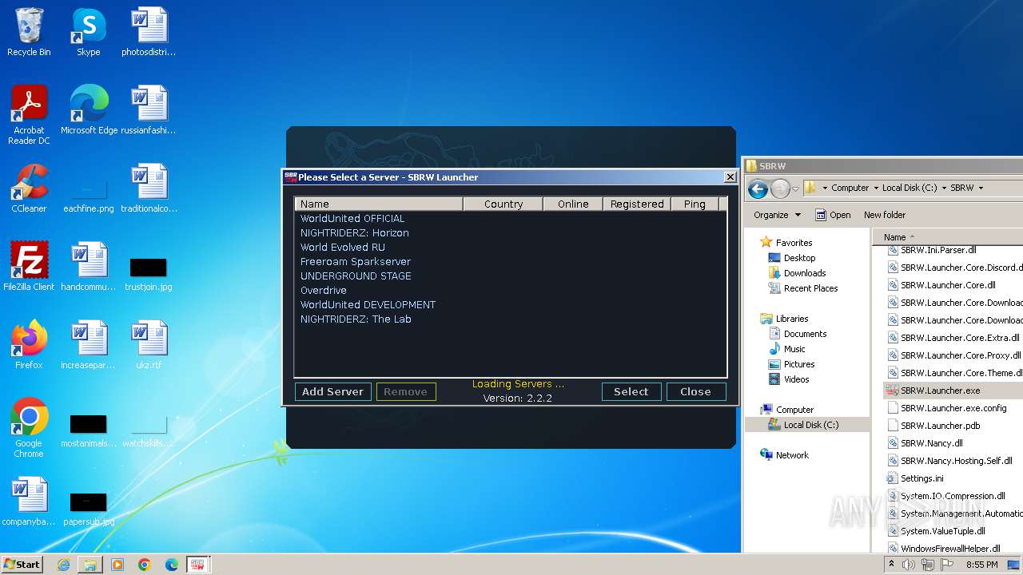The width and height of the screenshot is (1023, 575).
Task: Open the Windows Start menu
Action: click(x=22, y=565)
